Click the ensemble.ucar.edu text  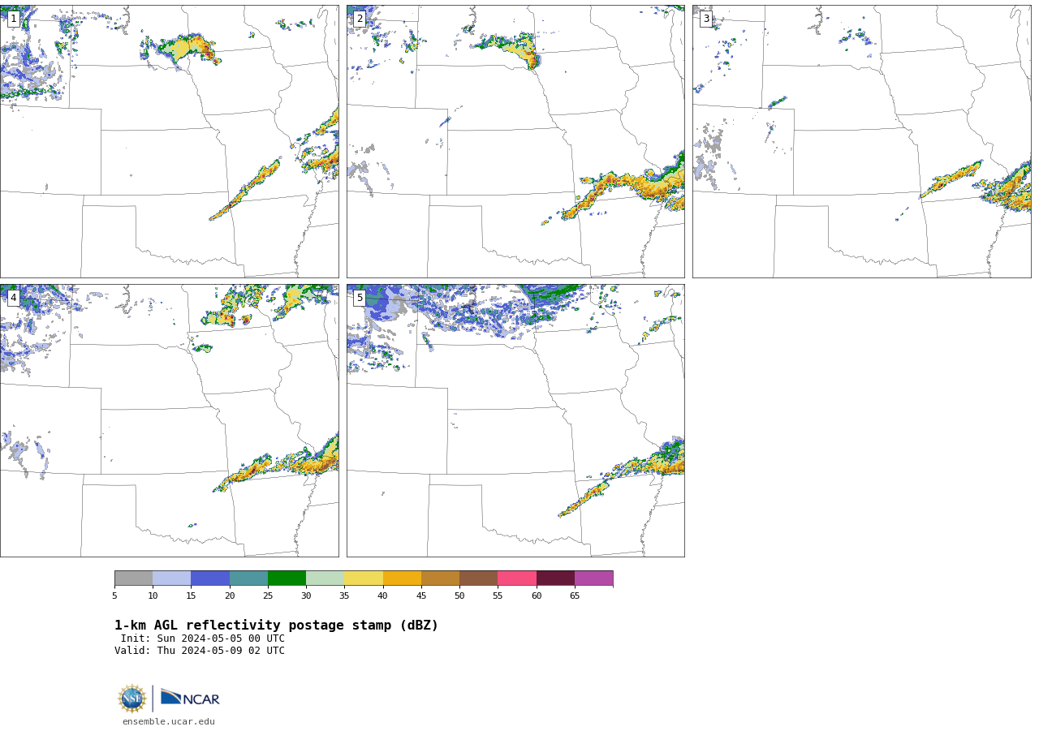169,722
